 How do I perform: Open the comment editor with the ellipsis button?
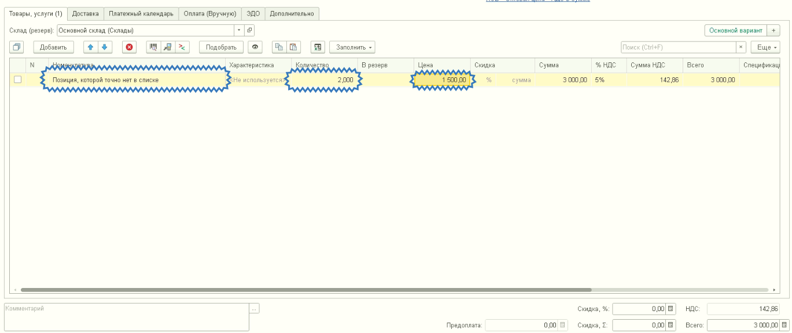point(255,309)
